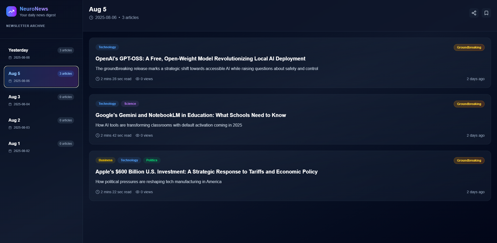The height and width of the screenshot is (243, 497).
Task: Open the Yesterday newsletter in the archive
Action: [x=41, y=53]
